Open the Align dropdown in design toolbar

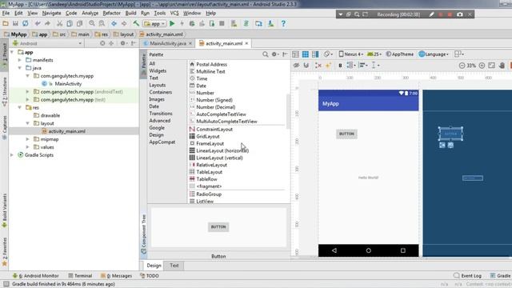pos(363,66)
